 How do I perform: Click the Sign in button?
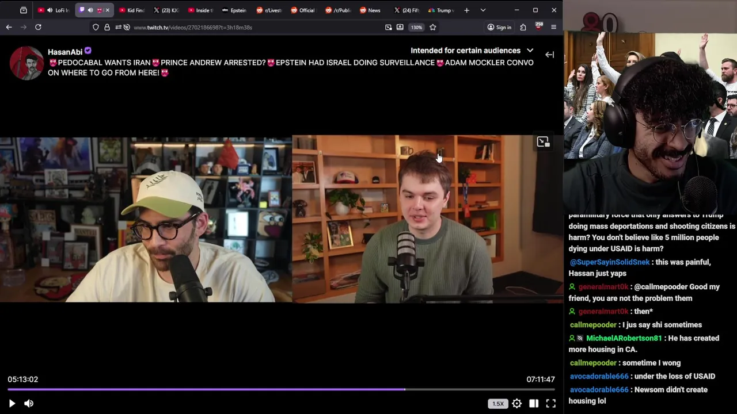click(x=499, y=27)
